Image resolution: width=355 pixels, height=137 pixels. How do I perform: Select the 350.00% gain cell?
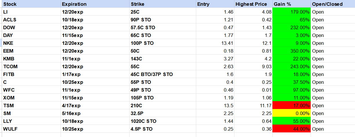tap(292, 51)
